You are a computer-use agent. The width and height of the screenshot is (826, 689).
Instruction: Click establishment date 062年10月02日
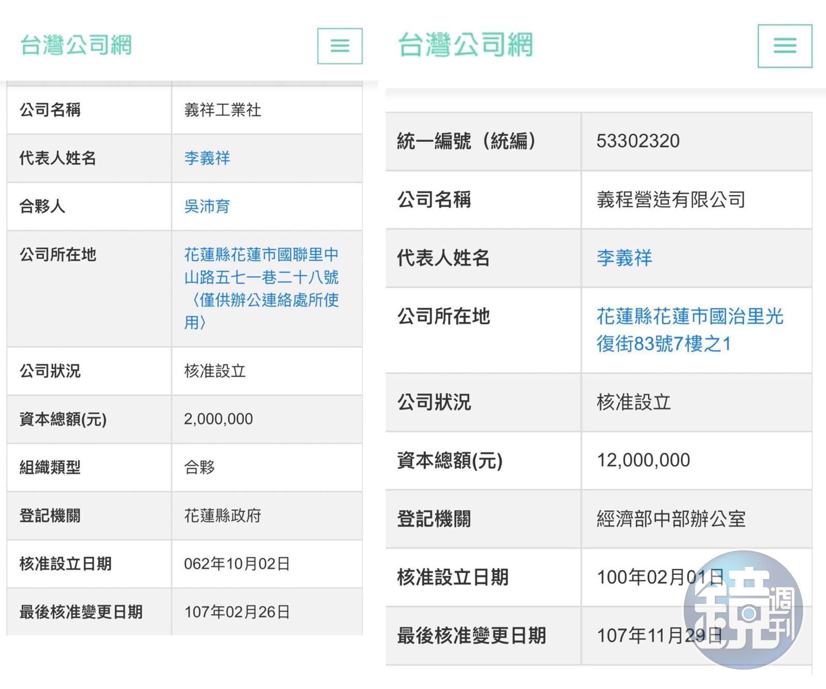click(237, 563)
